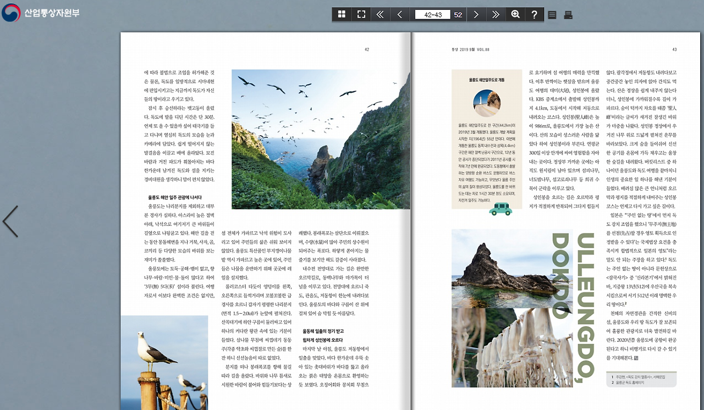Click page number 43 on right page
The image size is (704, 410).
click(x=674, y=49)
